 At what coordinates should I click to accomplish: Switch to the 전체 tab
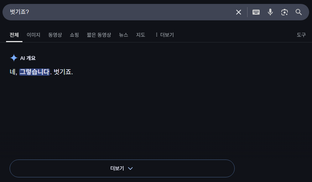coord(14,35)
